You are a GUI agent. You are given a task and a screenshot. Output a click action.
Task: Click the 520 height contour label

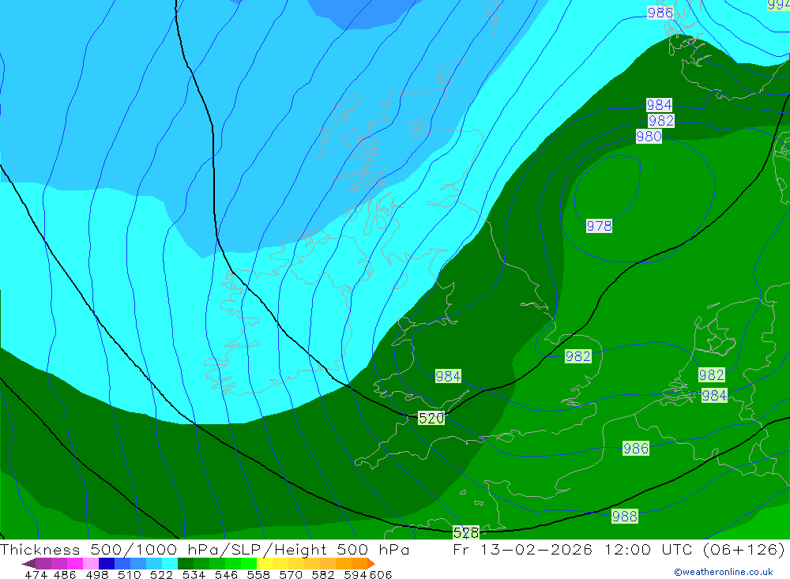coord(431,418)
